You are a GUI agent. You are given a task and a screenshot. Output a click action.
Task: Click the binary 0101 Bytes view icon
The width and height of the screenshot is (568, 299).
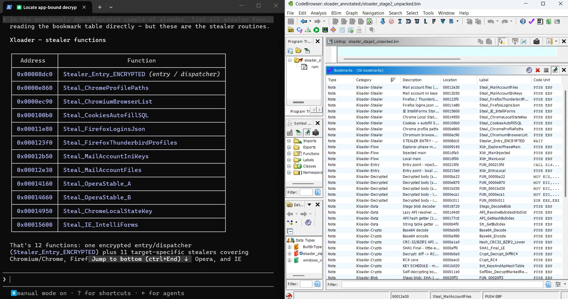(x=540, y=21)
